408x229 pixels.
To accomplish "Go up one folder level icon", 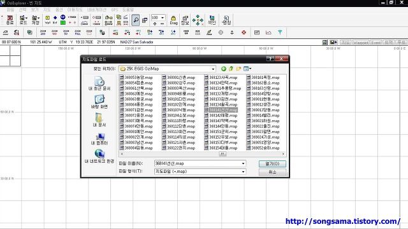I will (231, 69).
